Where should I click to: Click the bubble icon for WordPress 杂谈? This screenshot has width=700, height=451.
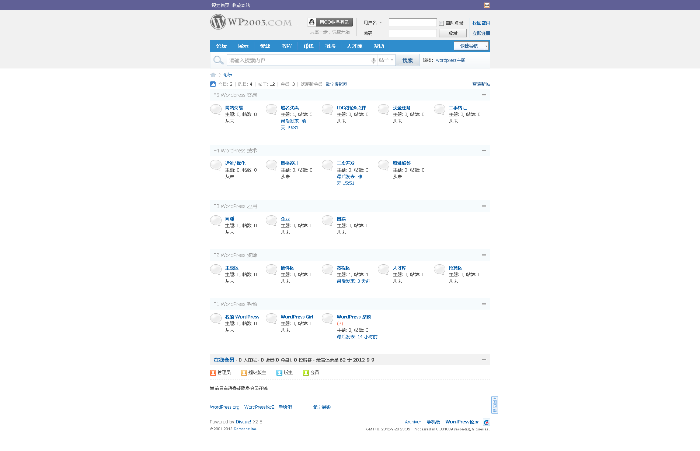coord(328,318)
